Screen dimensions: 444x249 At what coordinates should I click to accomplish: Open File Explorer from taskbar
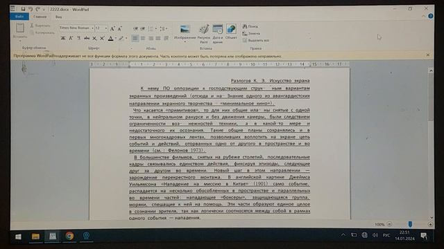pyautogui.click(x=35, y=237)
